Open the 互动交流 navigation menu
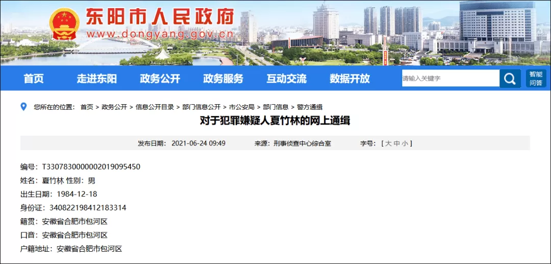Screen dimensions: 551x264 click(286, 79)
